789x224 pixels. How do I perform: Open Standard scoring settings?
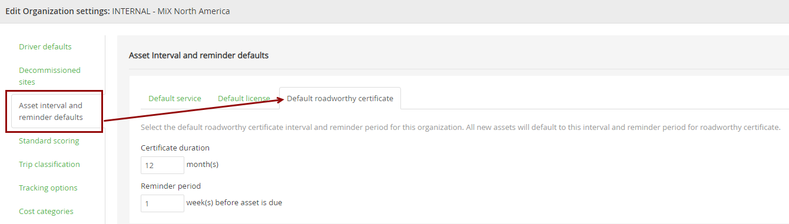(49, 141)
